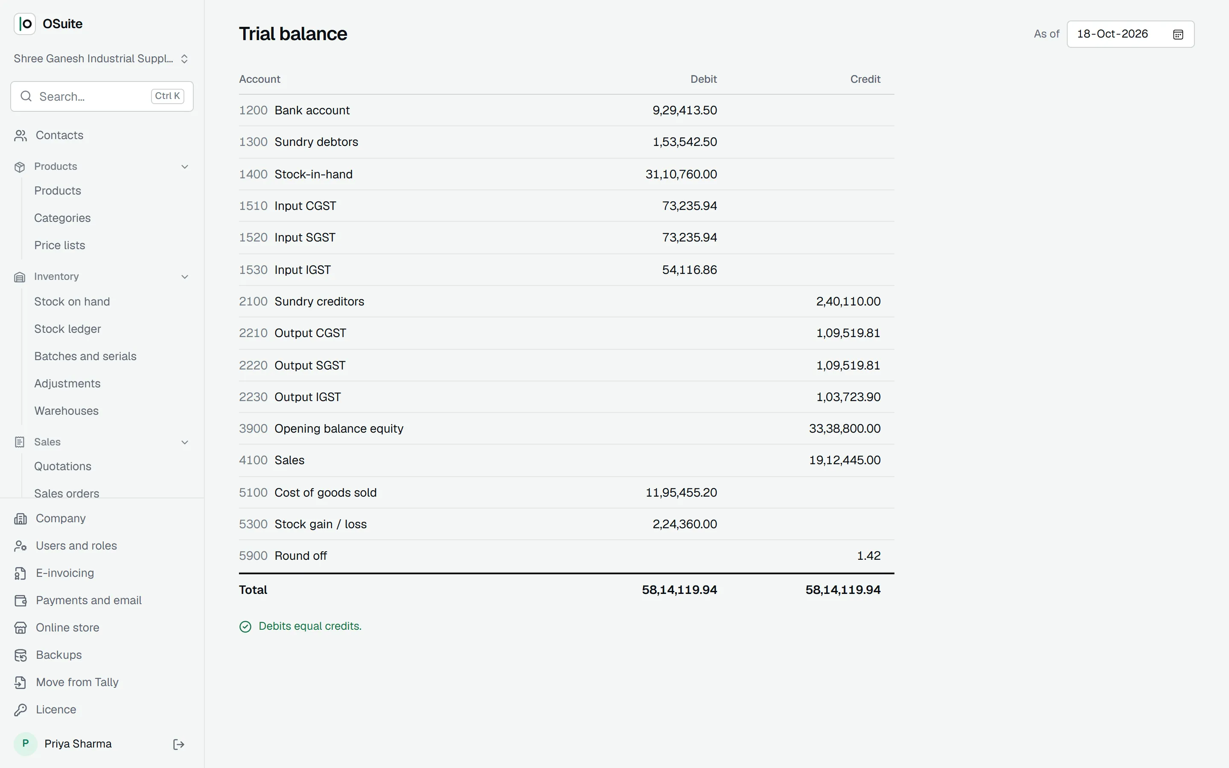This screenshot has height=768, width=1229.
Task: Click the Contacts people icon
Action: (20, 136)
